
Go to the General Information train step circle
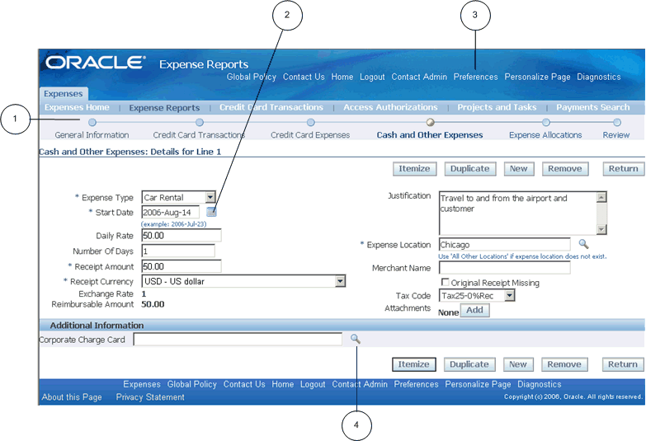click(x=92, y=122)
